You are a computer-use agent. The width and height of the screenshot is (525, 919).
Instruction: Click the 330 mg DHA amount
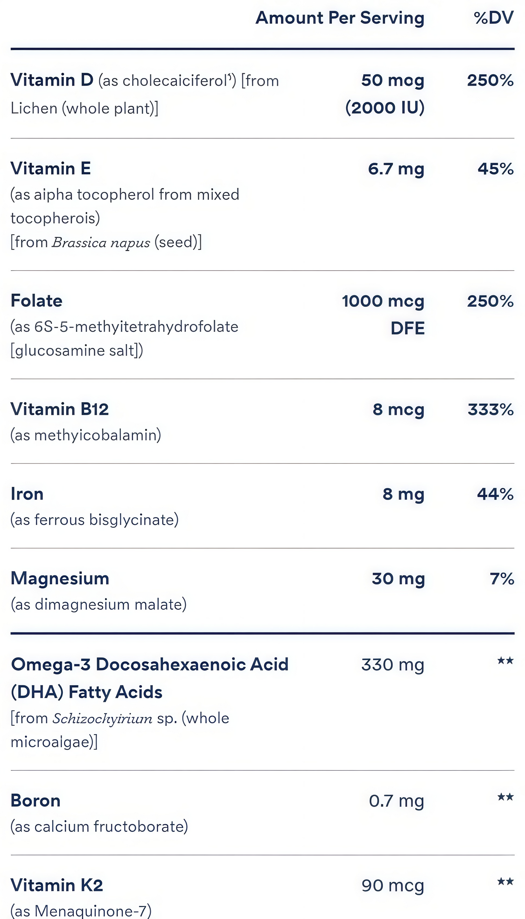[393, 665]
